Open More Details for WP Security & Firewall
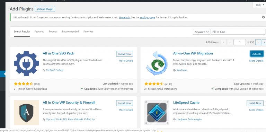This screenshot has height=132, width=266. [126, 110]
